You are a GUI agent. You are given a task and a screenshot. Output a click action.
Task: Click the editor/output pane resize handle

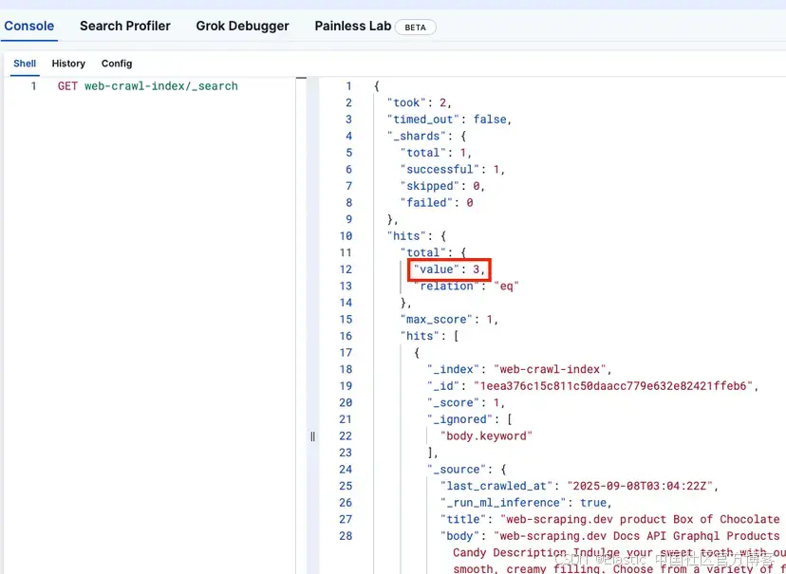tap(313, 436)
